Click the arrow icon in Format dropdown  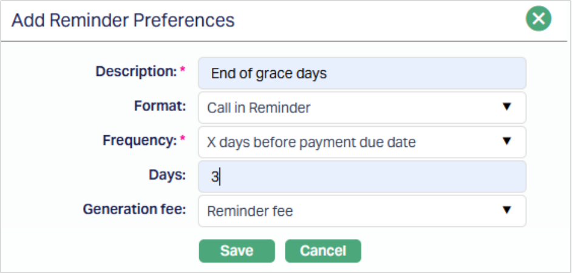pos(507,107)
